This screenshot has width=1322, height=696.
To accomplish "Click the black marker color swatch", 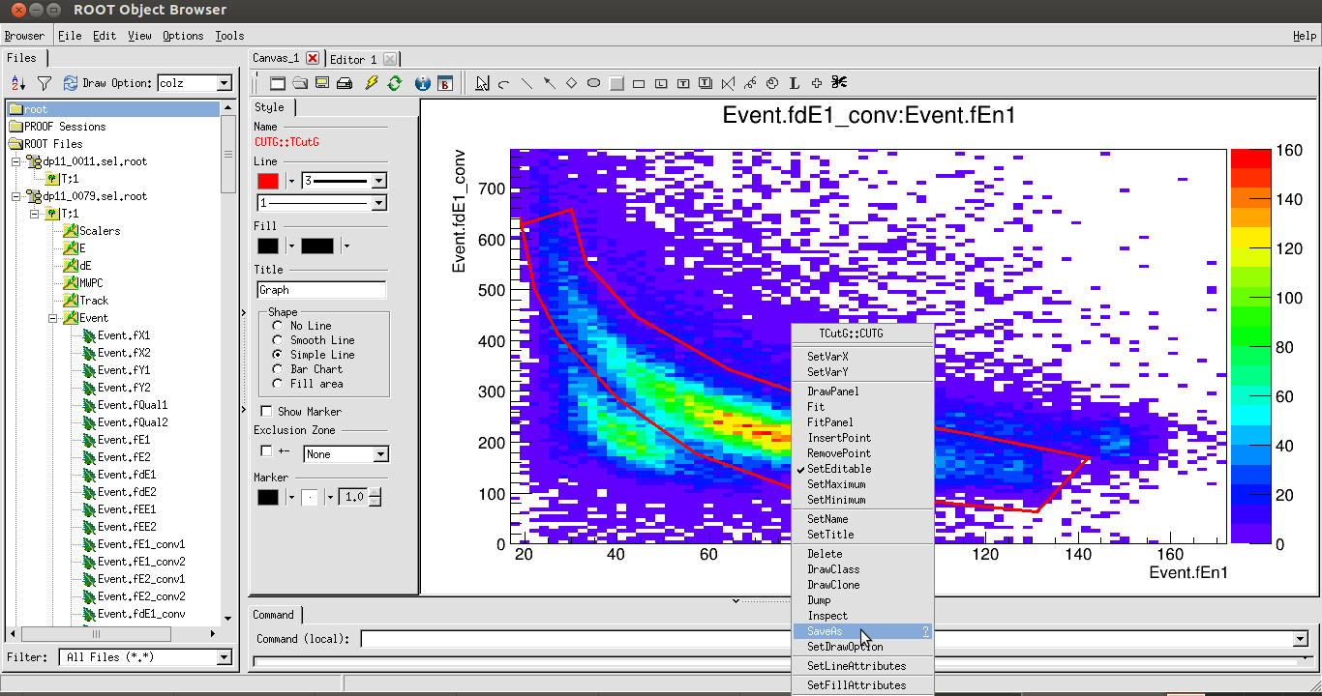I will click(268, 497).
